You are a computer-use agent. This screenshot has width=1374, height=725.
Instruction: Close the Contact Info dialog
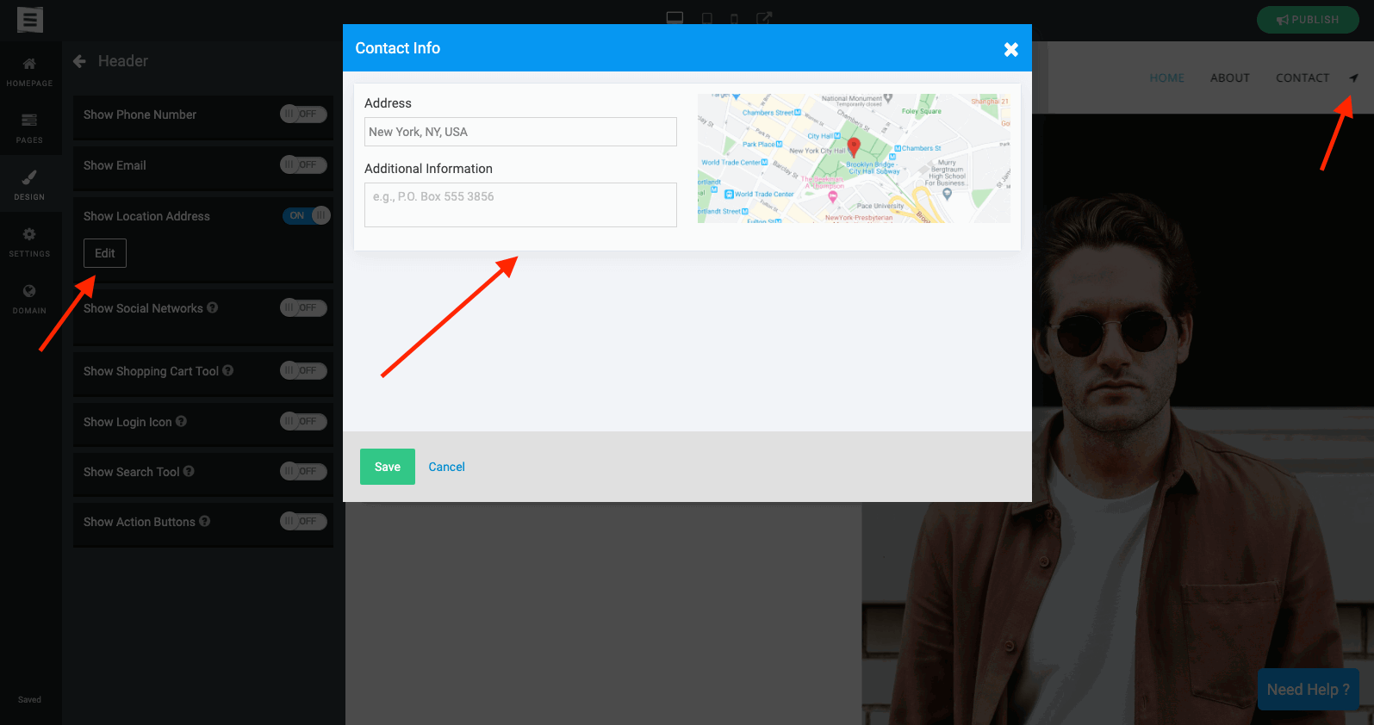(x=1011, y=49)
